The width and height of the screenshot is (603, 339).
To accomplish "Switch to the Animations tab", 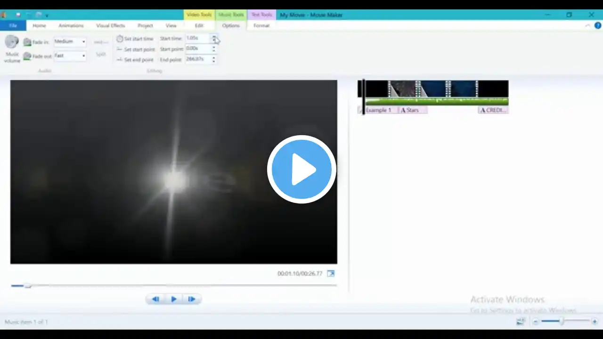I will coord(71,25).
